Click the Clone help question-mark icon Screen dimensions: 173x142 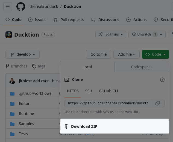pos(162,80)
